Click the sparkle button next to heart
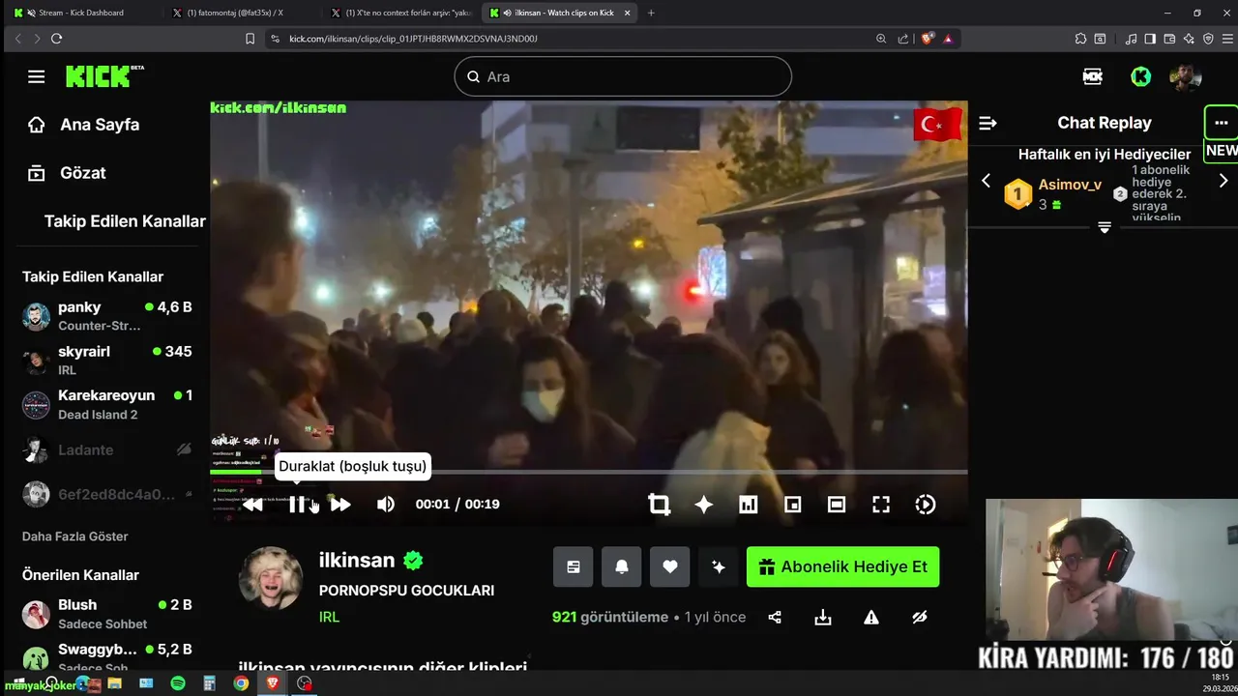The height and width of the screenshot is (696, 1238). pyautogui.click(x=719, y=567)
